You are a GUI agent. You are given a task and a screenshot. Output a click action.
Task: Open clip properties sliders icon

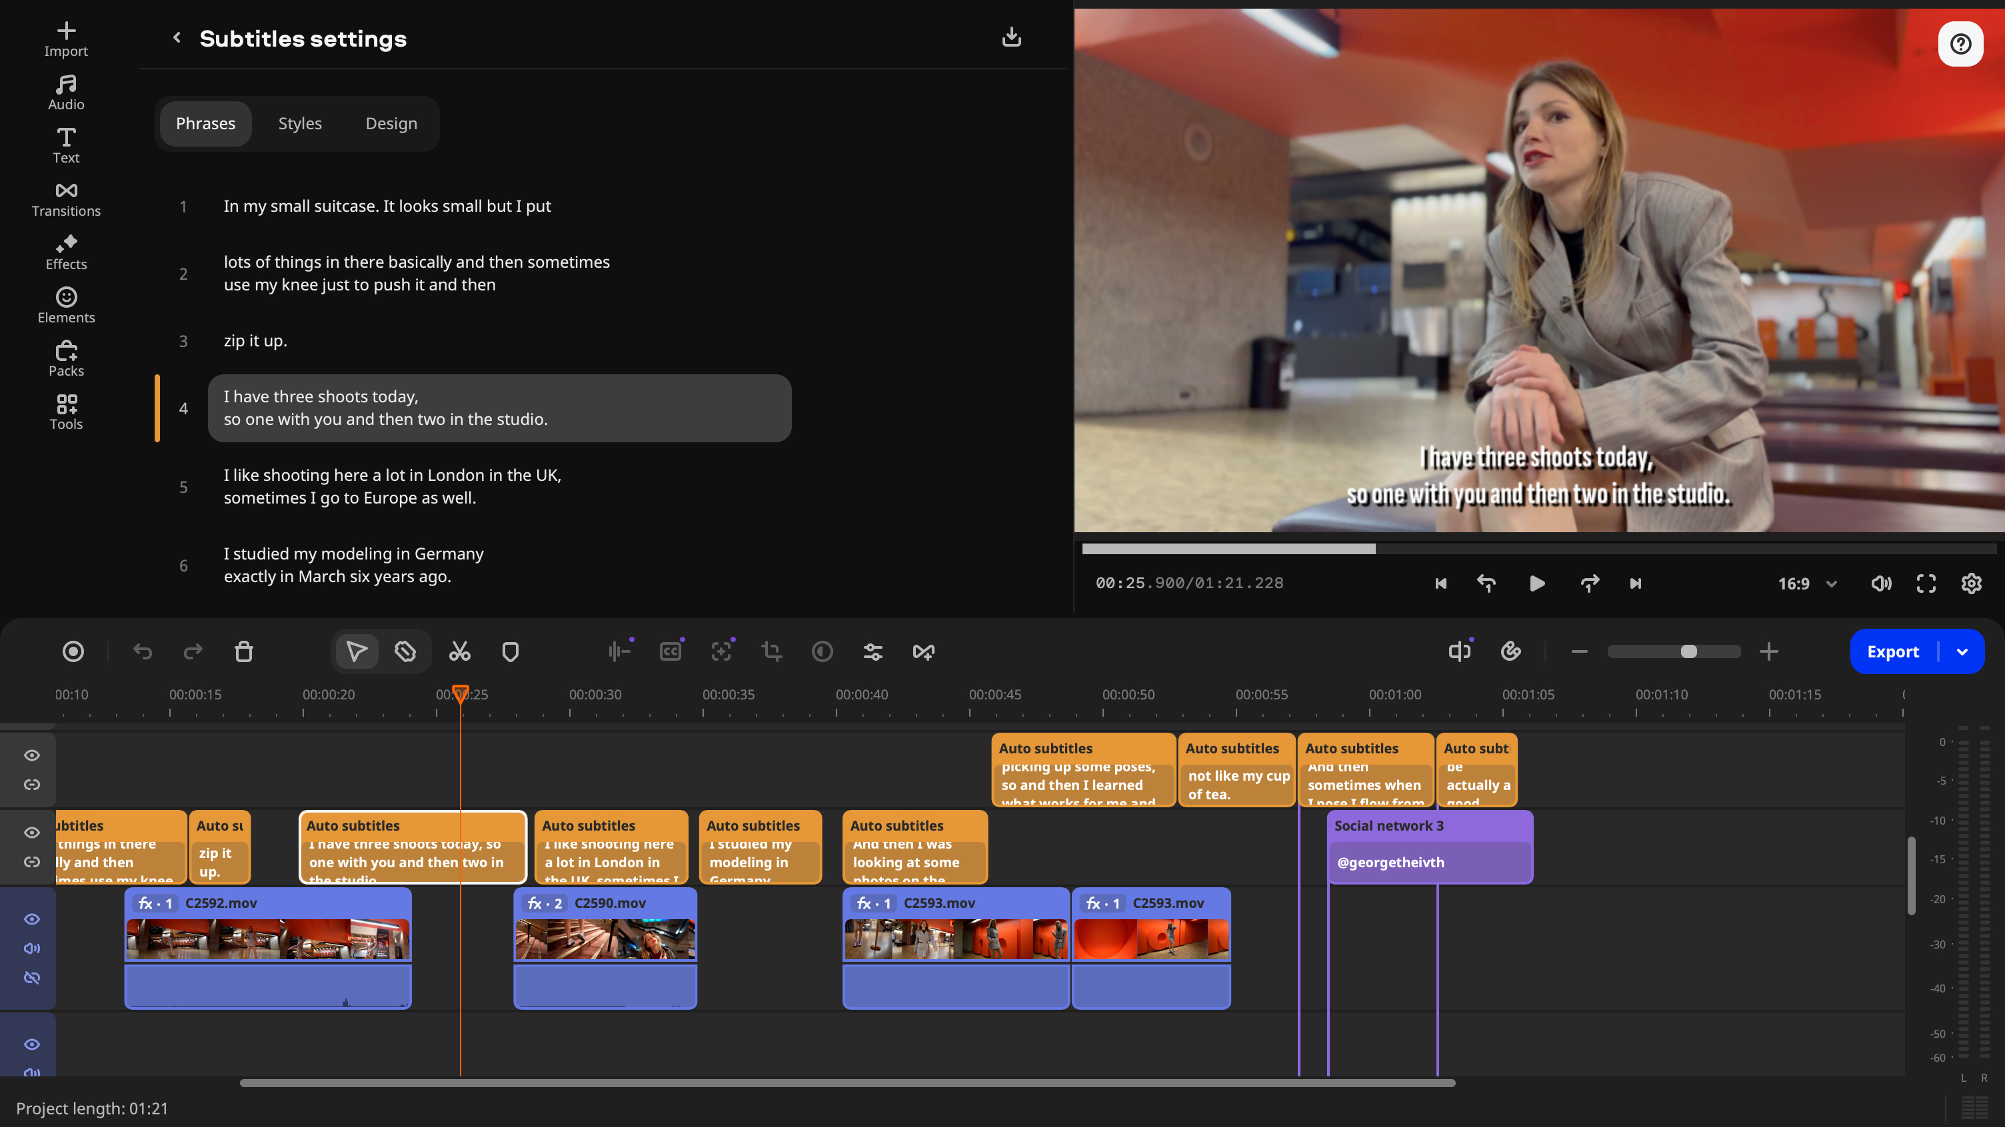click(873, 652)
